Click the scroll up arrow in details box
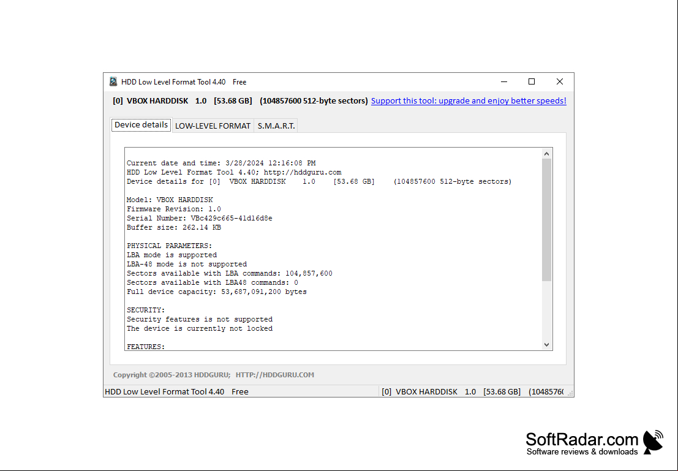 (546, 154)
